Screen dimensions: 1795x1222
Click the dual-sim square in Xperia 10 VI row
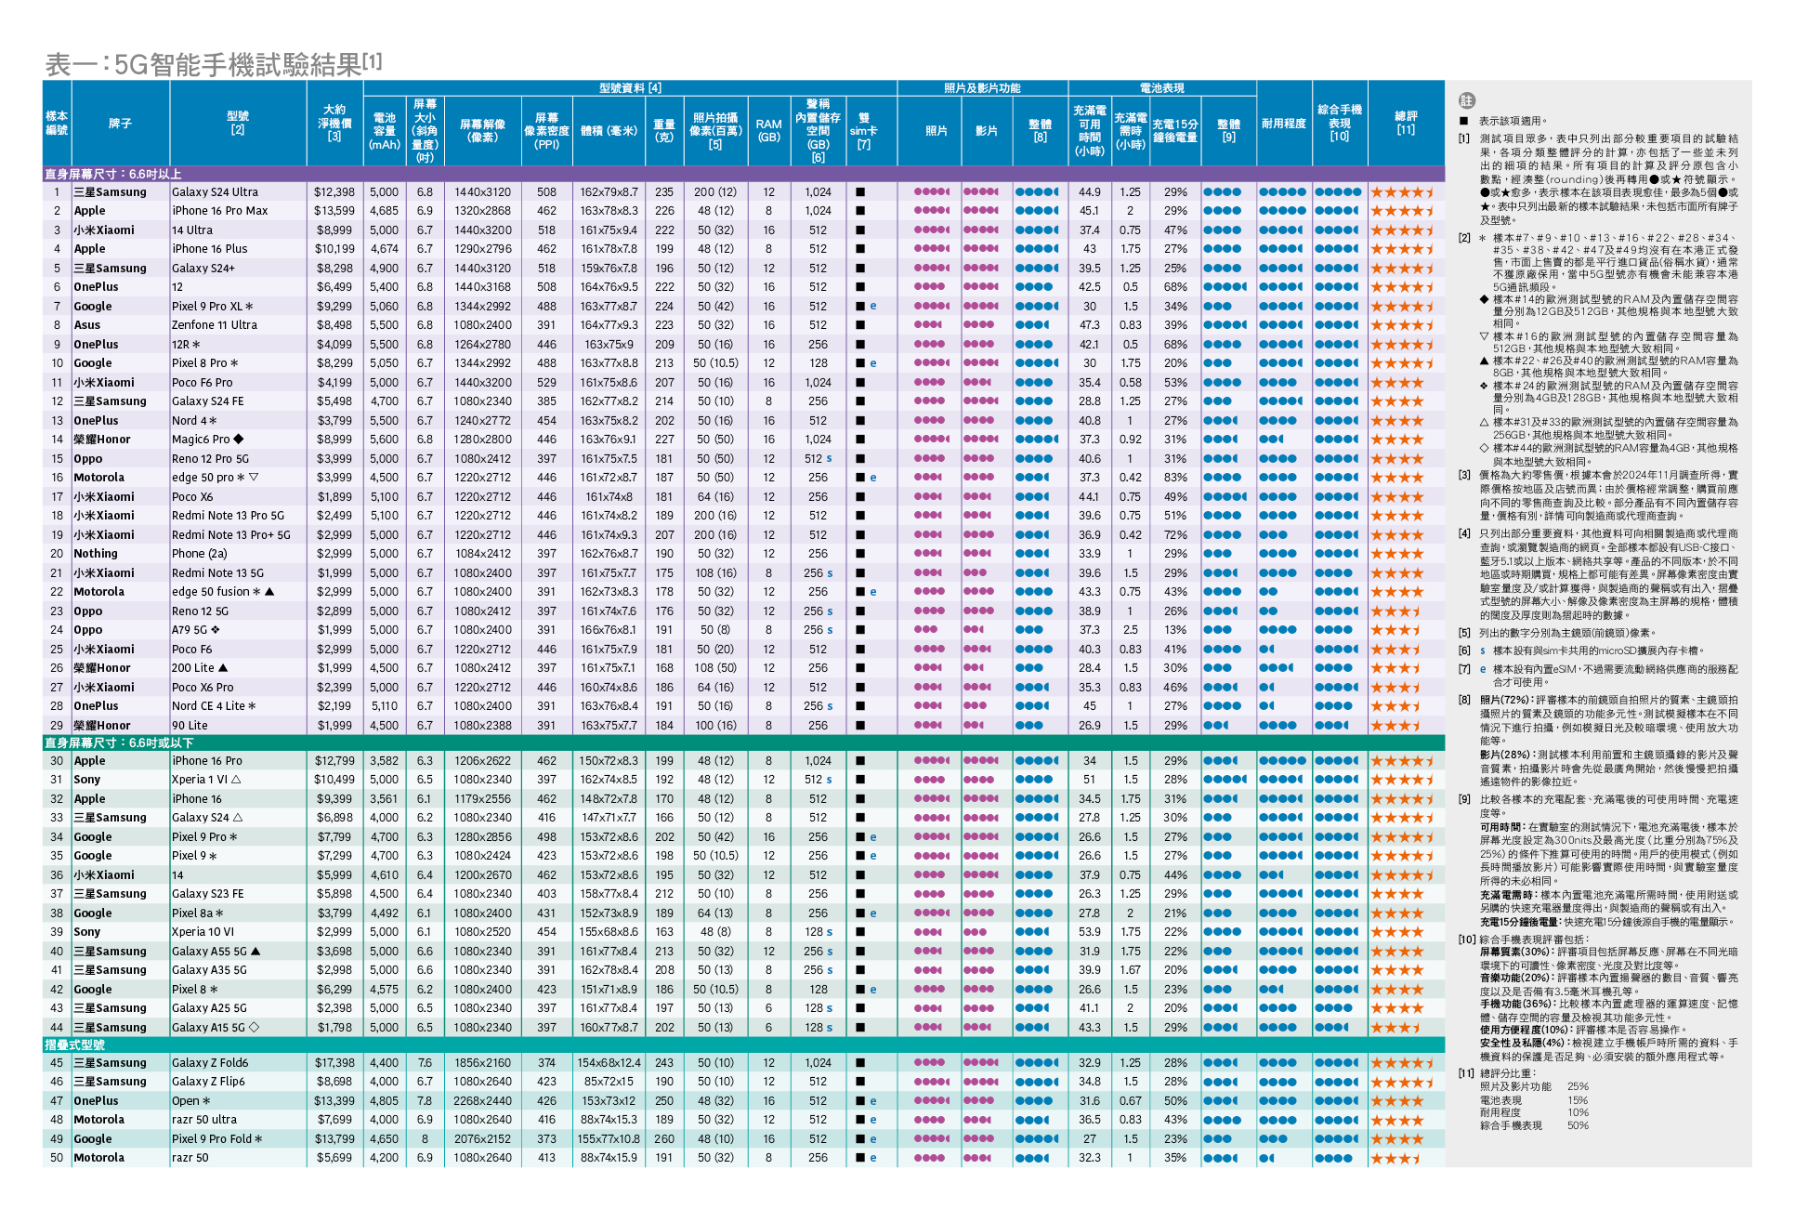tap(860, 932)
